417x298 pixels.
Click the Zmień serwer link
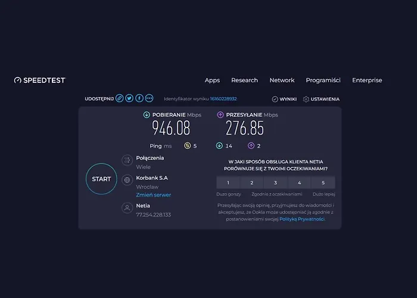(153, 195)
